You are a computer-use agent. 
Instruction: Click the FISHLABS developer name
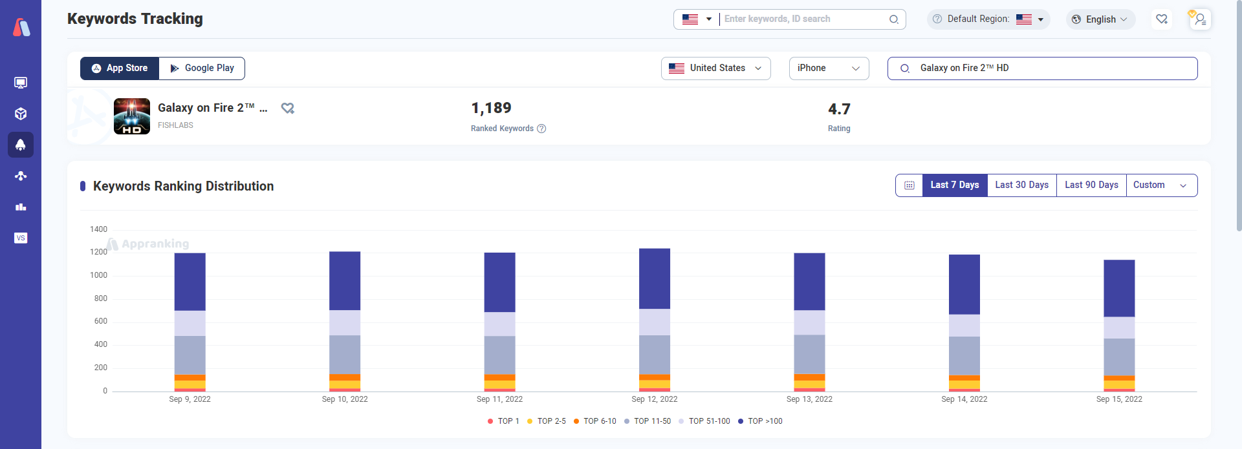[x=175, y=125]
